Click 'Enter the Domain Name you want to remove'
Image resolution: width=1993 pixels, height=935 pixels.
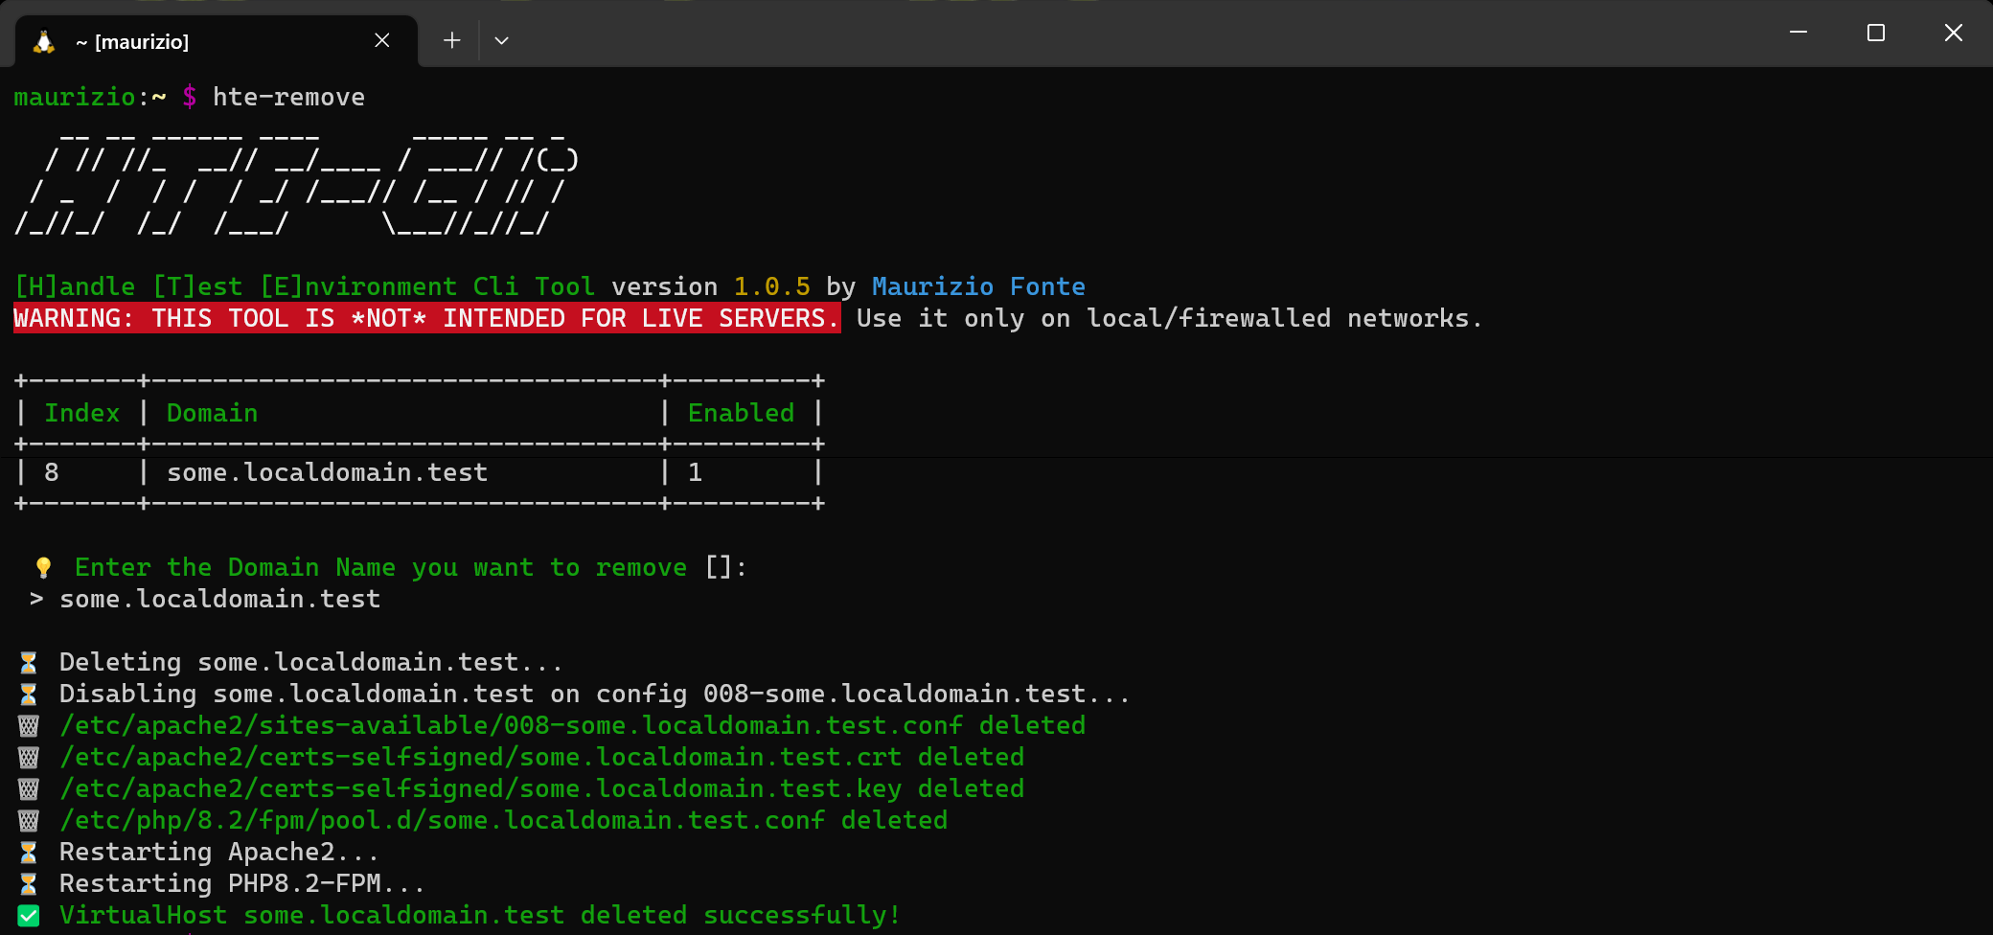point(380,567)
